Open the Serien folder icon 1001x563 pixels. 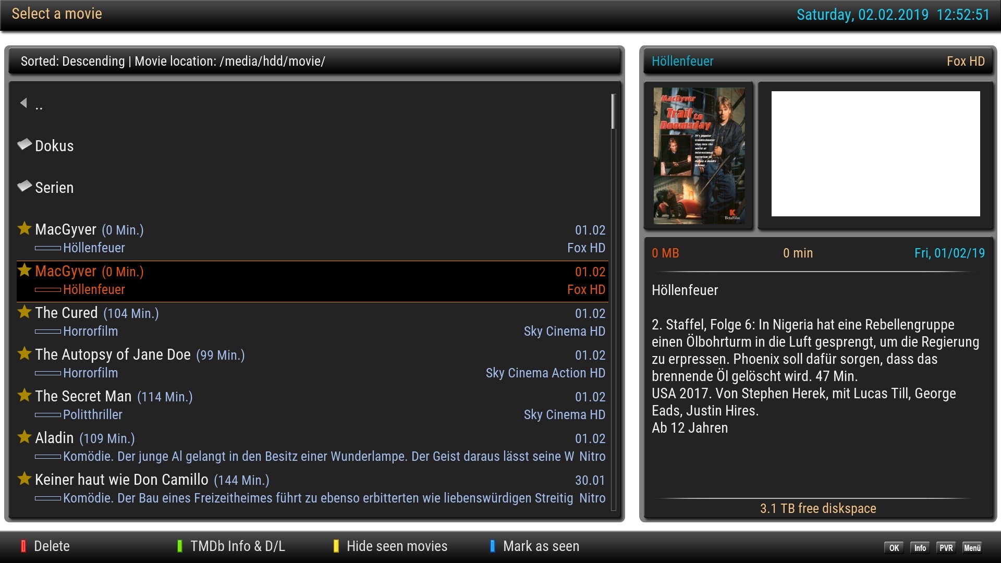[x=24, y=186]
